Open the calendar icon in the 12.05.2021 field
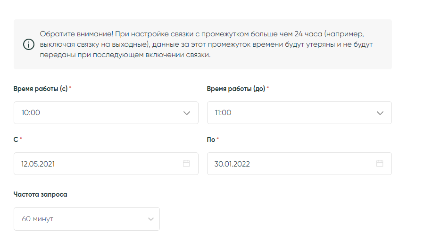This screenshot has width=424, height=242. coord(186,164)
